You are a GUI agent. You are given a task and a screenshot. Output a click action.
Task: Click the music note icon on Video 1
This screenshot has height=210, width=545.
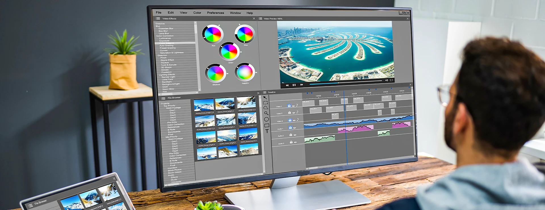[x=297, y=105]
